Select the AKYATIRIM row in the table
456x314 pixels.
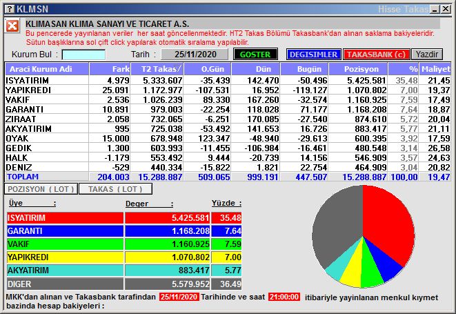(228, 128)
